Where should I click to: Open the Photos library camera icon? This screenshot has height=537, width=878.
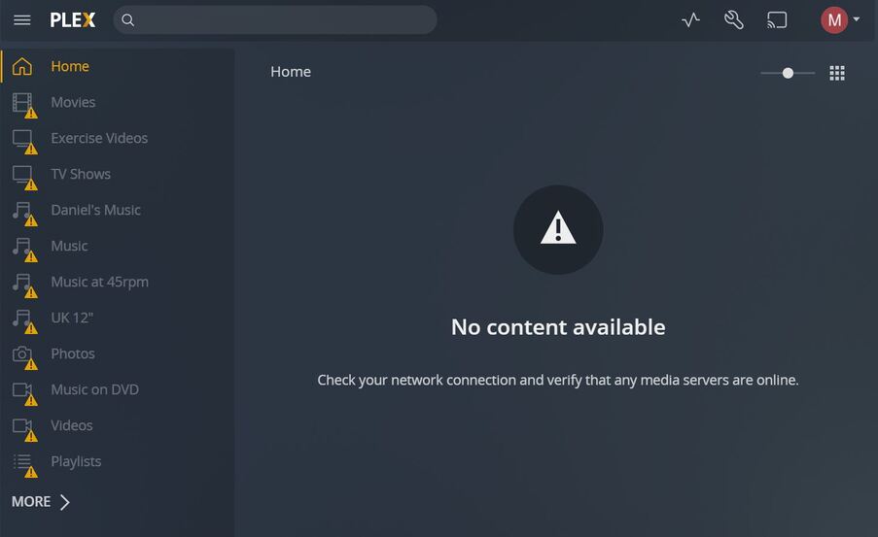coord(22,354)
